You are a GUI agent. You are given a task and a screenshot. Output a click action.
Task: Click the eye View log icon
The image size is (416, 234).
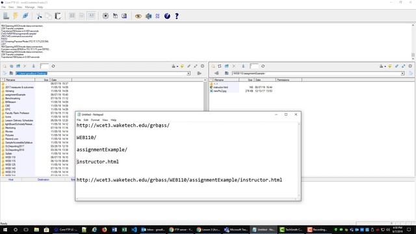138,16
